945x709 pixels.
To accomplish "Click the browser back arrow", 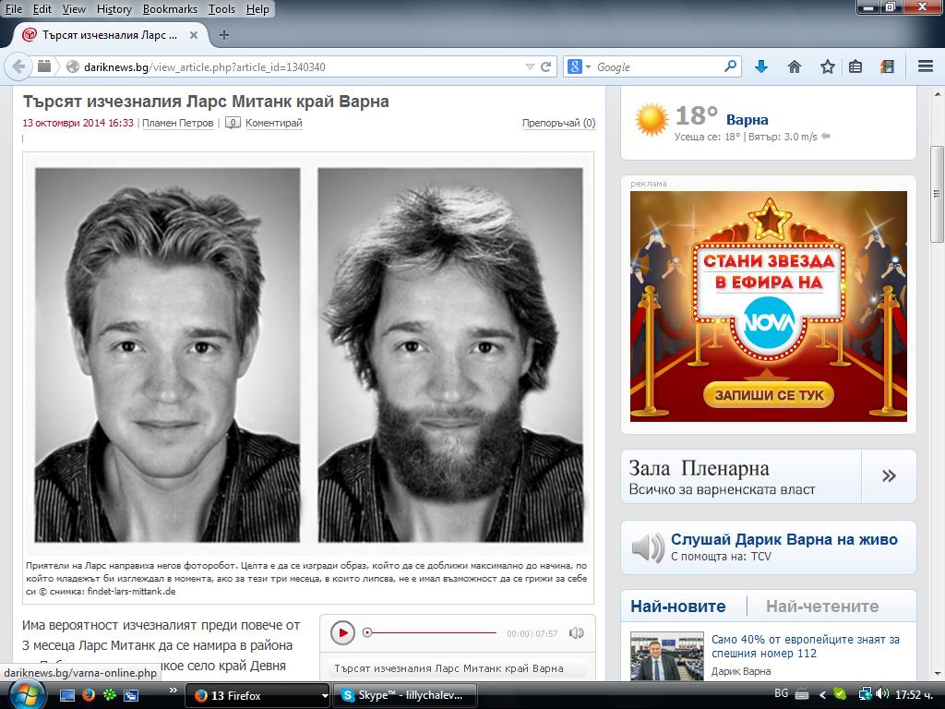I will coord(18,66).
